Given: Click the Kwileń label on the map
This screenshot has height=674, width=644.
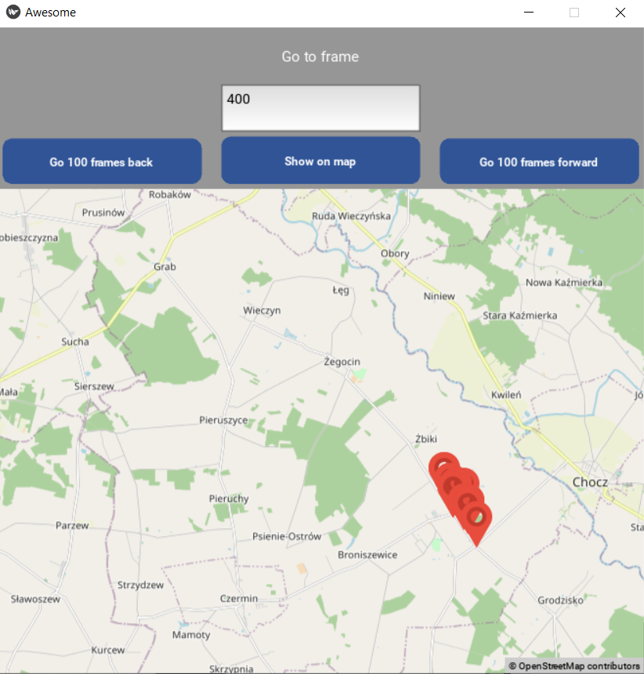Looking at the screenshot, I should click(x=506, y=395).
